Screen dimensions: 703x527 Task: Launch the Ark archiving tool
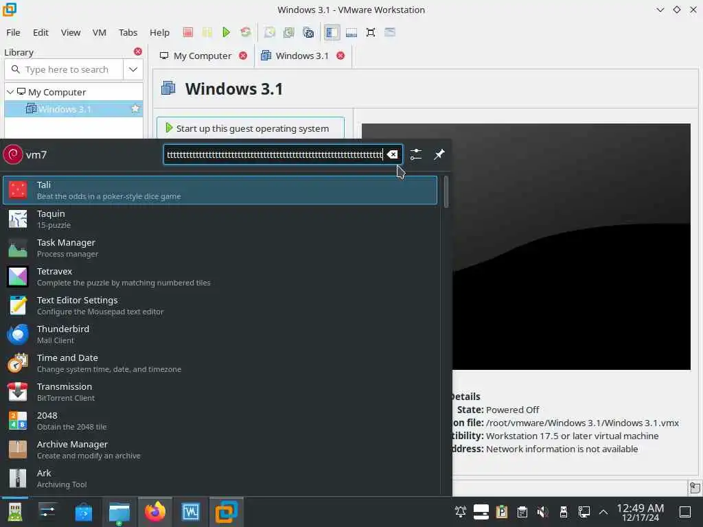[x=220, y=478]
